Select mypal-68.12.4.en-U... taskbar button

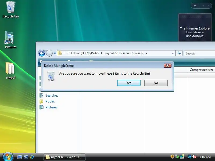coord(64,157)
